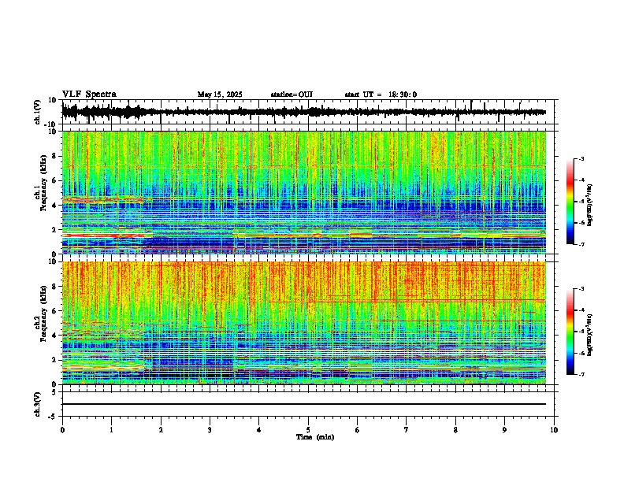
Task: Click the "8" kHz tick of ch.2 spectrogram
Action: click(56, 287)
